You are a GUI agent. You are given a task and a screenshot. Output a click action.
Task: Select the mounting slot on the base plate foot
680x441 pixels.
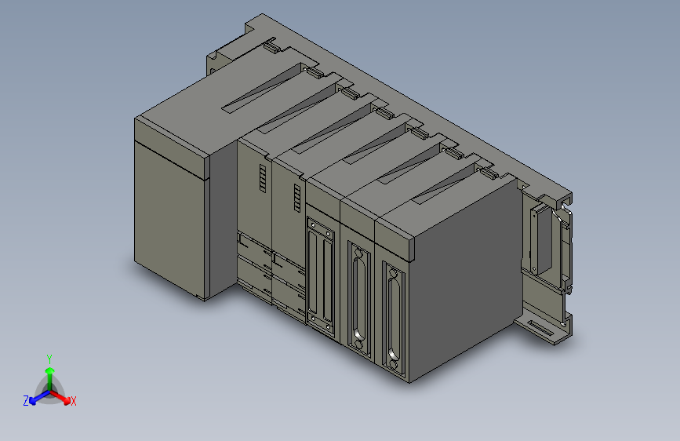(x=542, y=330)
